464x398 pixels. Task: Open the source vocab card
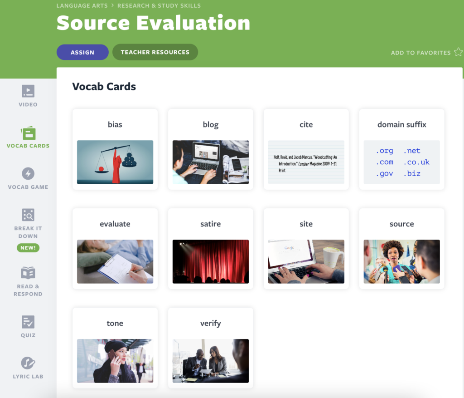pos(401,248)
